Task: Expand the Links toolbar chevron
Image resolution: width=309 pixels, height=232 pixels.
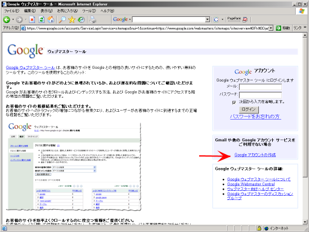Action: [x=305, y=27]
